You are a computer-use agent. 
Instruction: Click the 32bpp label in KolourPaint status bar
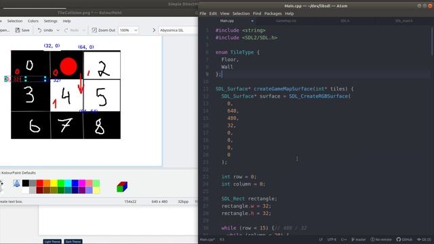[x=183, y=202]
